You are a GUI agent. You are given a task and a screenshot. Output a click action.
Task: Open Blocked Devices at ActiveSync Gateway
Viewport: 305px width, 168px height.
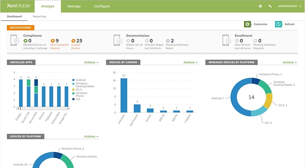[x=35, y=46]
